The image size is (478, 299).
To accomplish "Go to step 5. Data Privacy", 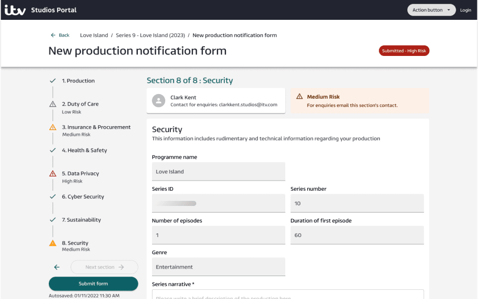I will tap(80, 173).
